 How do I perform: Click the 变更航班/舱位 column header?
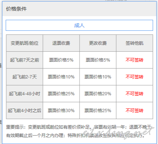25,43
